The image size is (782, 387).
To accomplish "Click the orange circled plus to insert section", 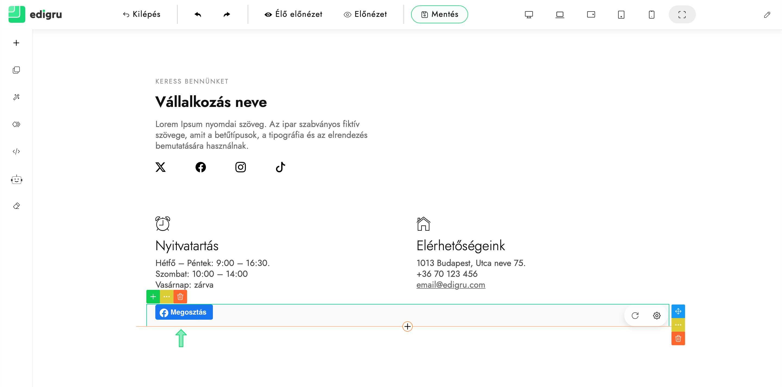I will pyautogui.click(x=407, y=326).
